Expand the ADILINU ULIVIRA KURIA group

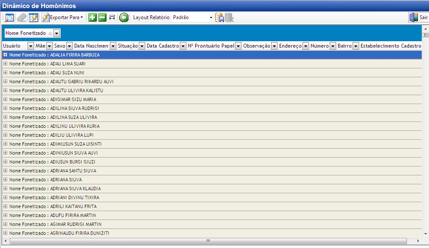(5, 126)
